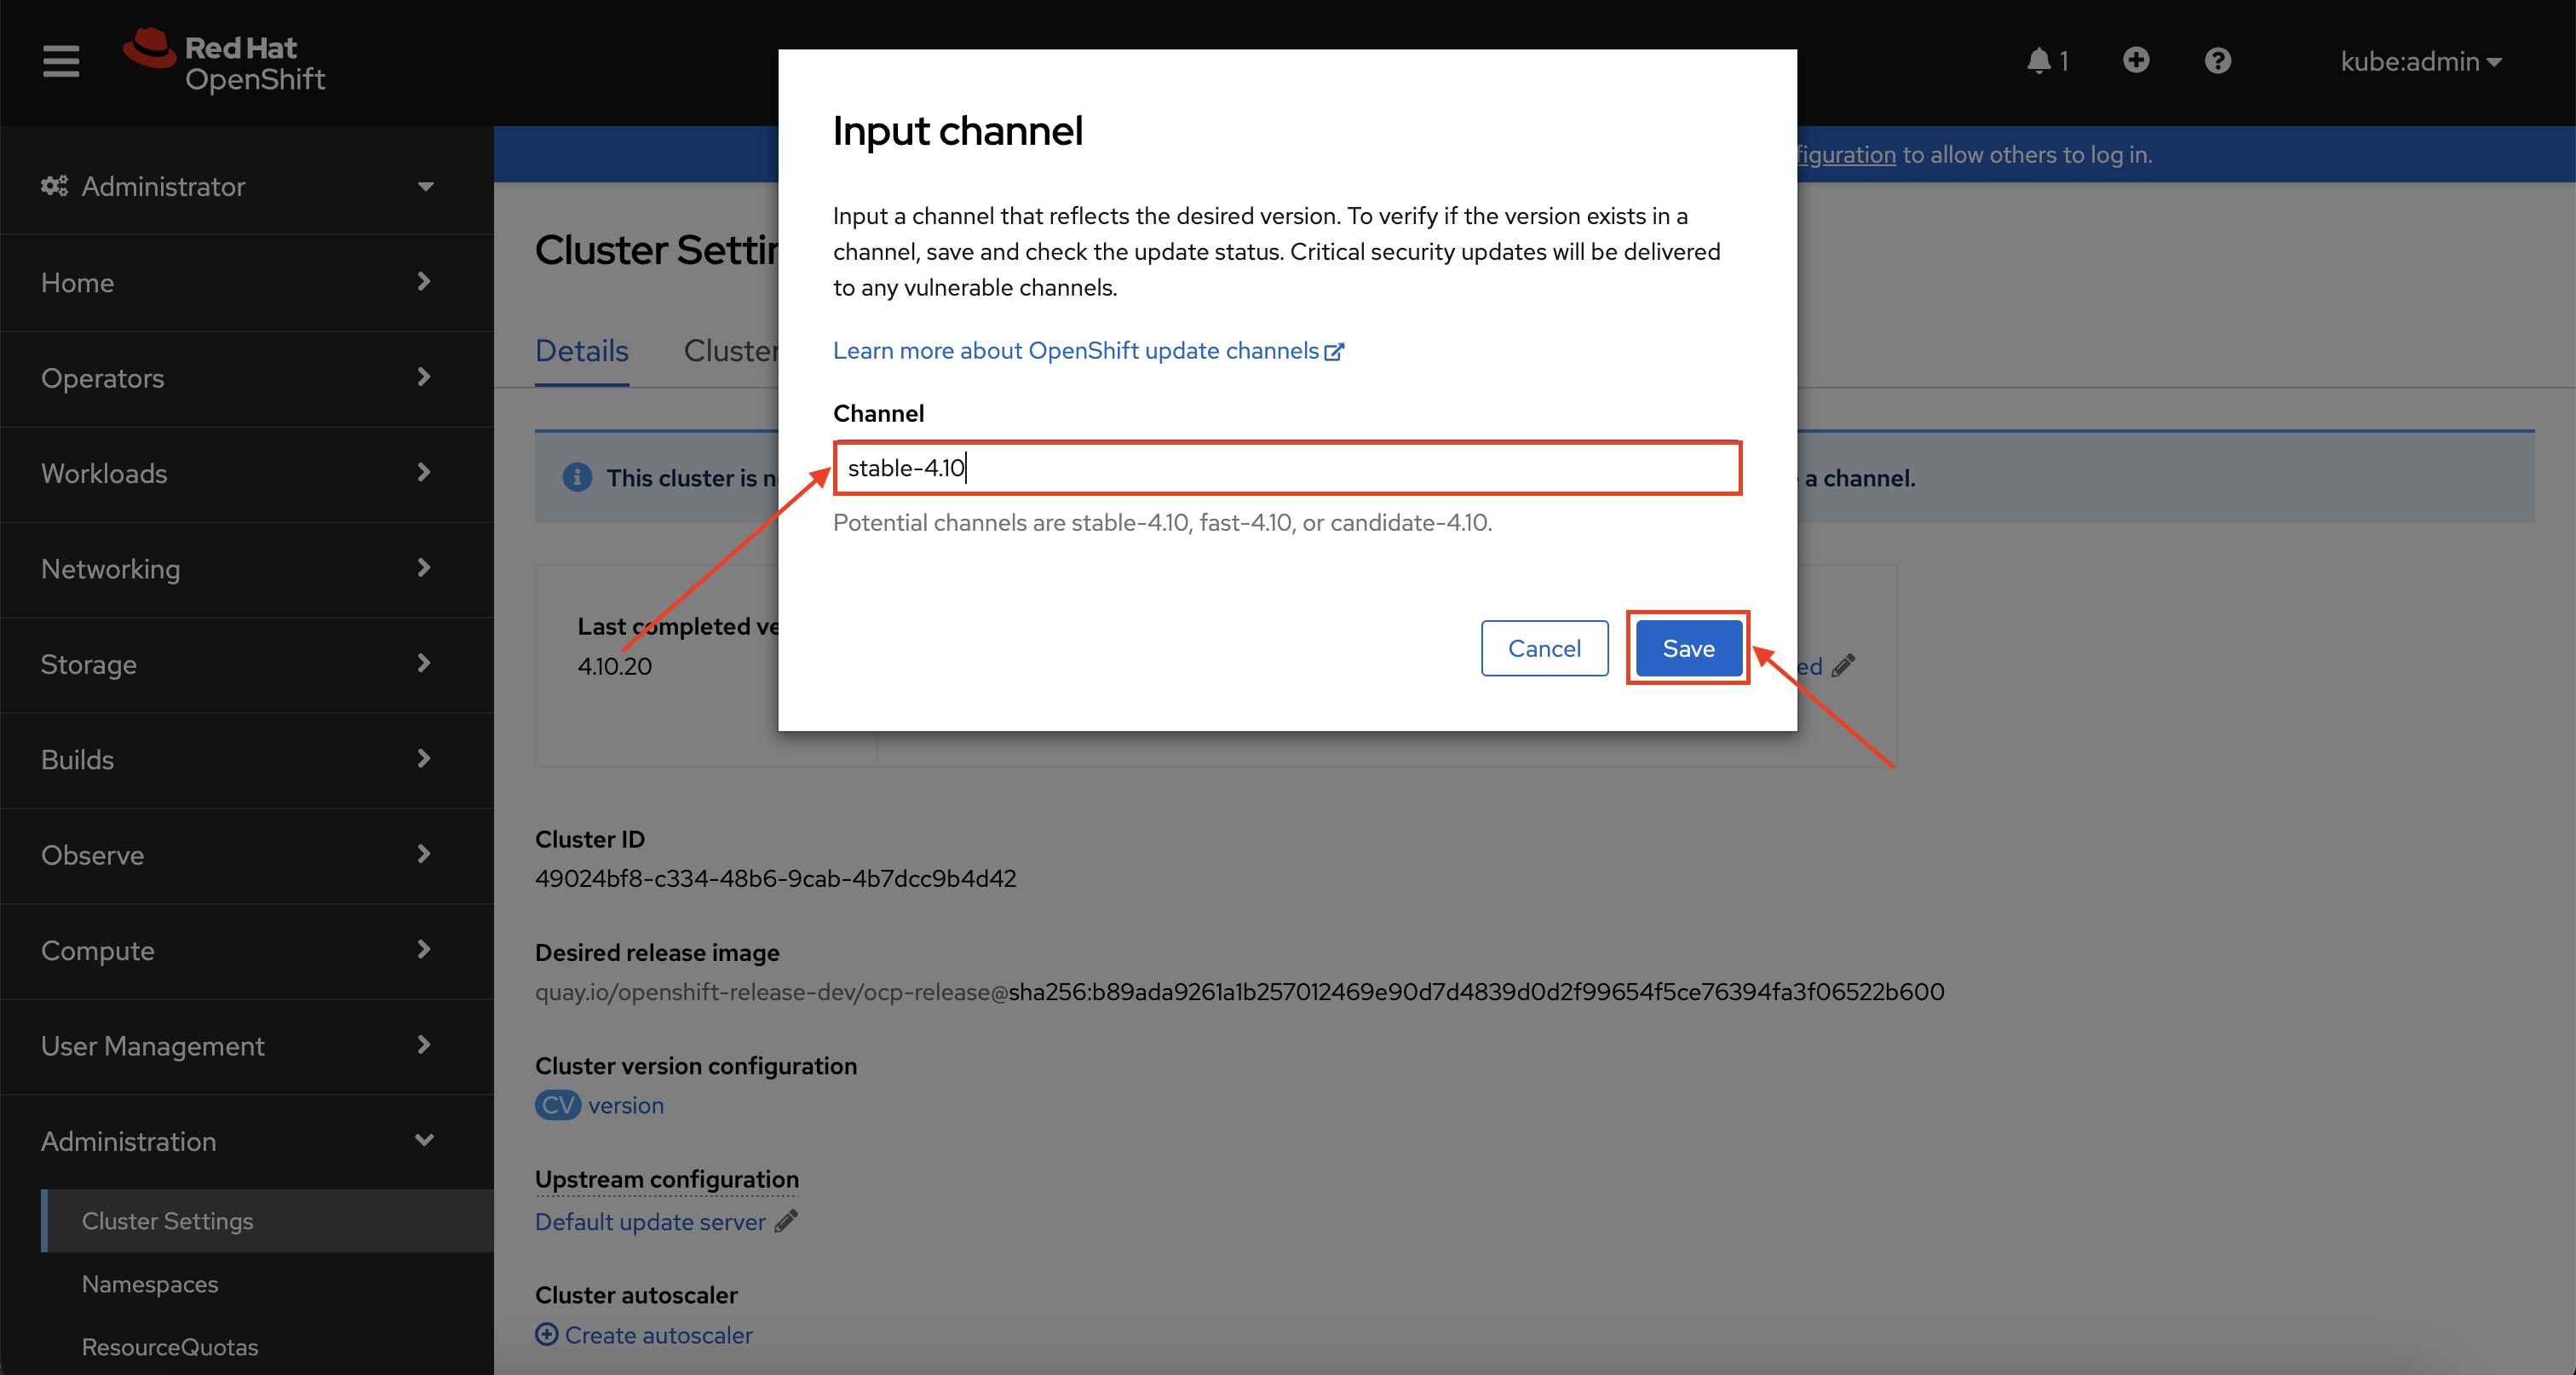The image size is (2576, 1375).
Task: Open the kube:admin user menu
Action: tap(2420, 61)
